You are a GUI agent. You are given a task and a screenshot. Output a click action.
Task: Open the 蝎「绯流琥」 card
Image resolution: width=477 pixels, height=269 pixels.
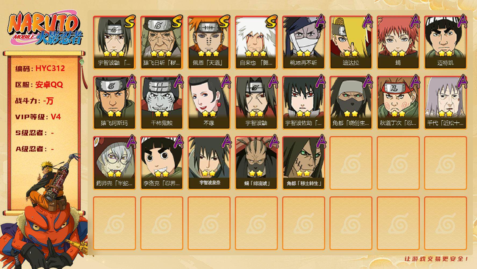tap(256, 163)
